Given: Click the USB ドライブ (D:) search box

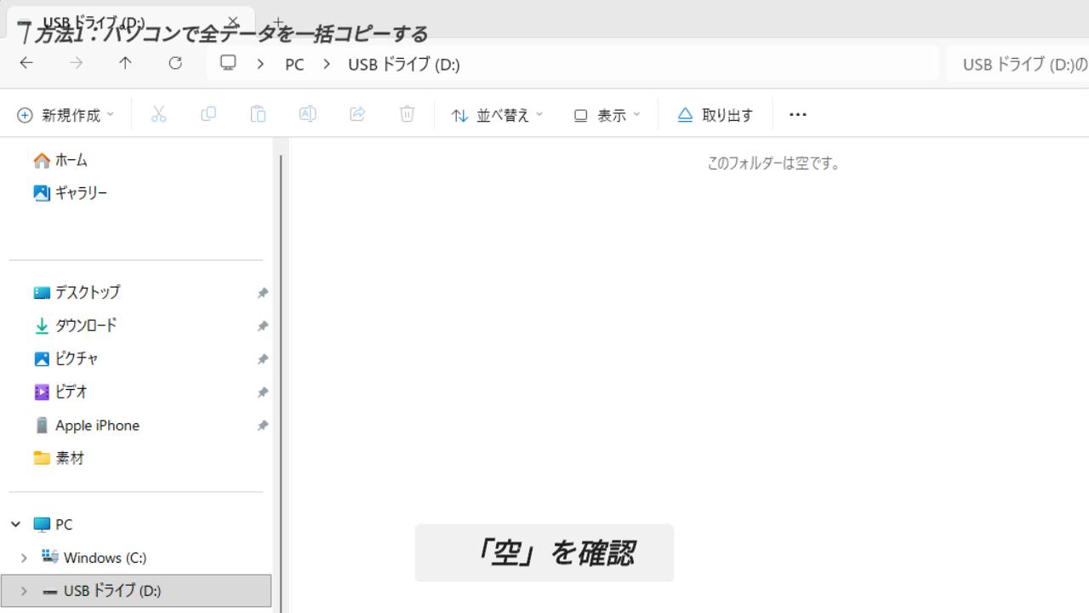Looking at the screenshot, I should 1021,65.
